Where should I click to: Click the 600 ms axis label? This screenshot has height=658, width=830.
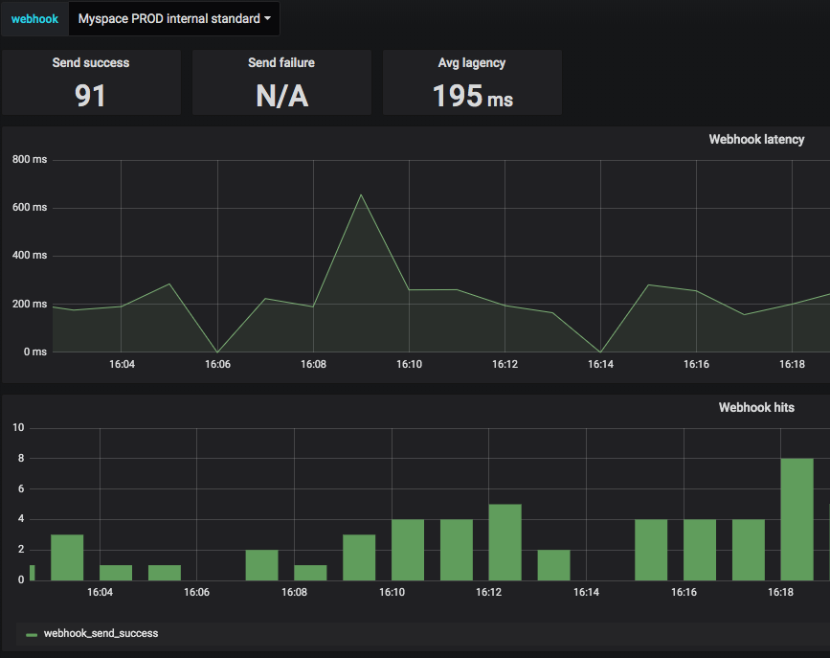[30, 208]
